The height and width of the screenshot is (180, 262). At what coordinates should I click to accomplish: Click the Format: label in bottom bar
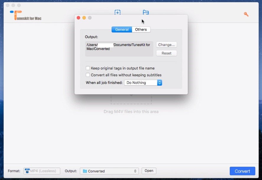[x=14, y=171]
